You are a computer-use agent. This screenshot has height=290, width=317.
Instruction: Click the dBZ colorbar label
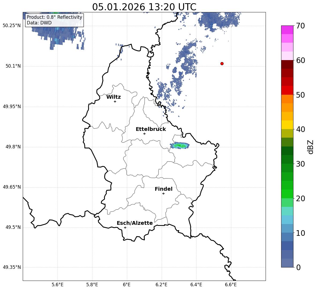point(310,147)
